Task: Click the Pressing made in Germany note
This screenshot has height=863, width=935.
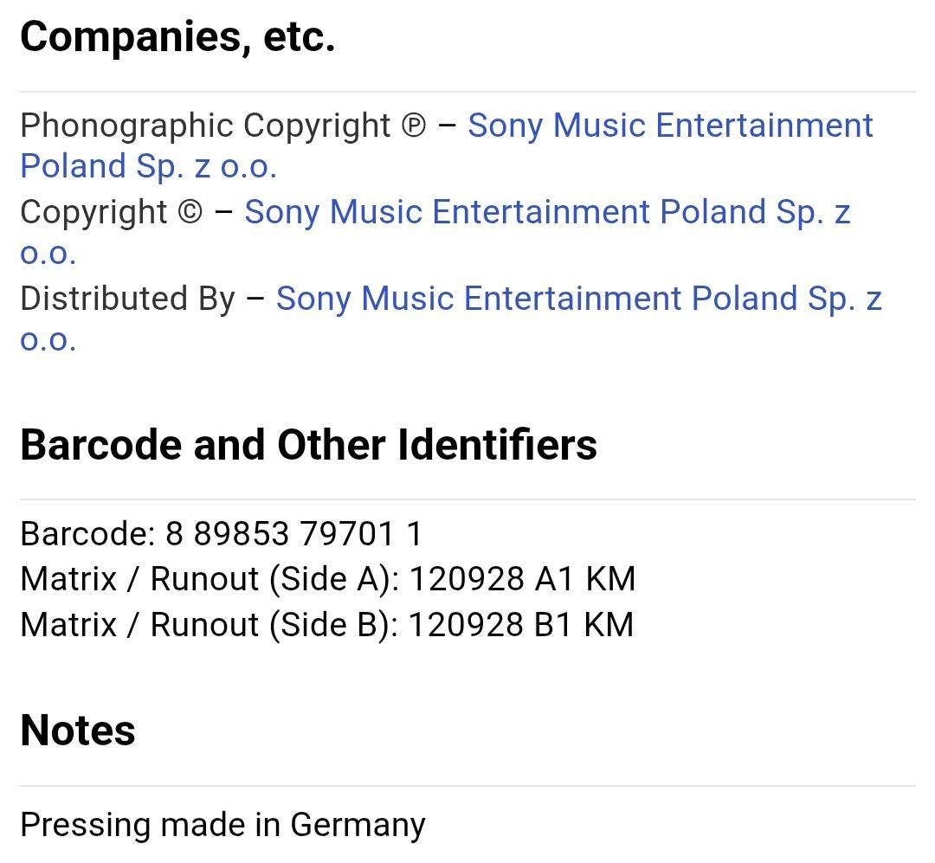Action: [x=223, y=826]
